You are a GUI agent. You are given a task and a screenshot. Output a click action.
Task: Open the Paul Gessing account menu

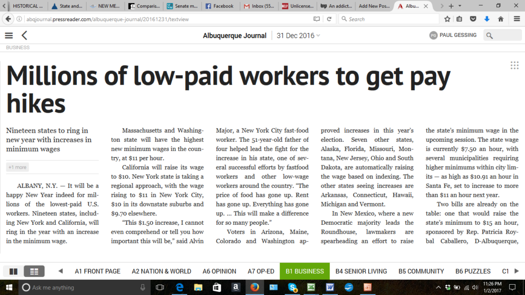click(x=453, y=35)
